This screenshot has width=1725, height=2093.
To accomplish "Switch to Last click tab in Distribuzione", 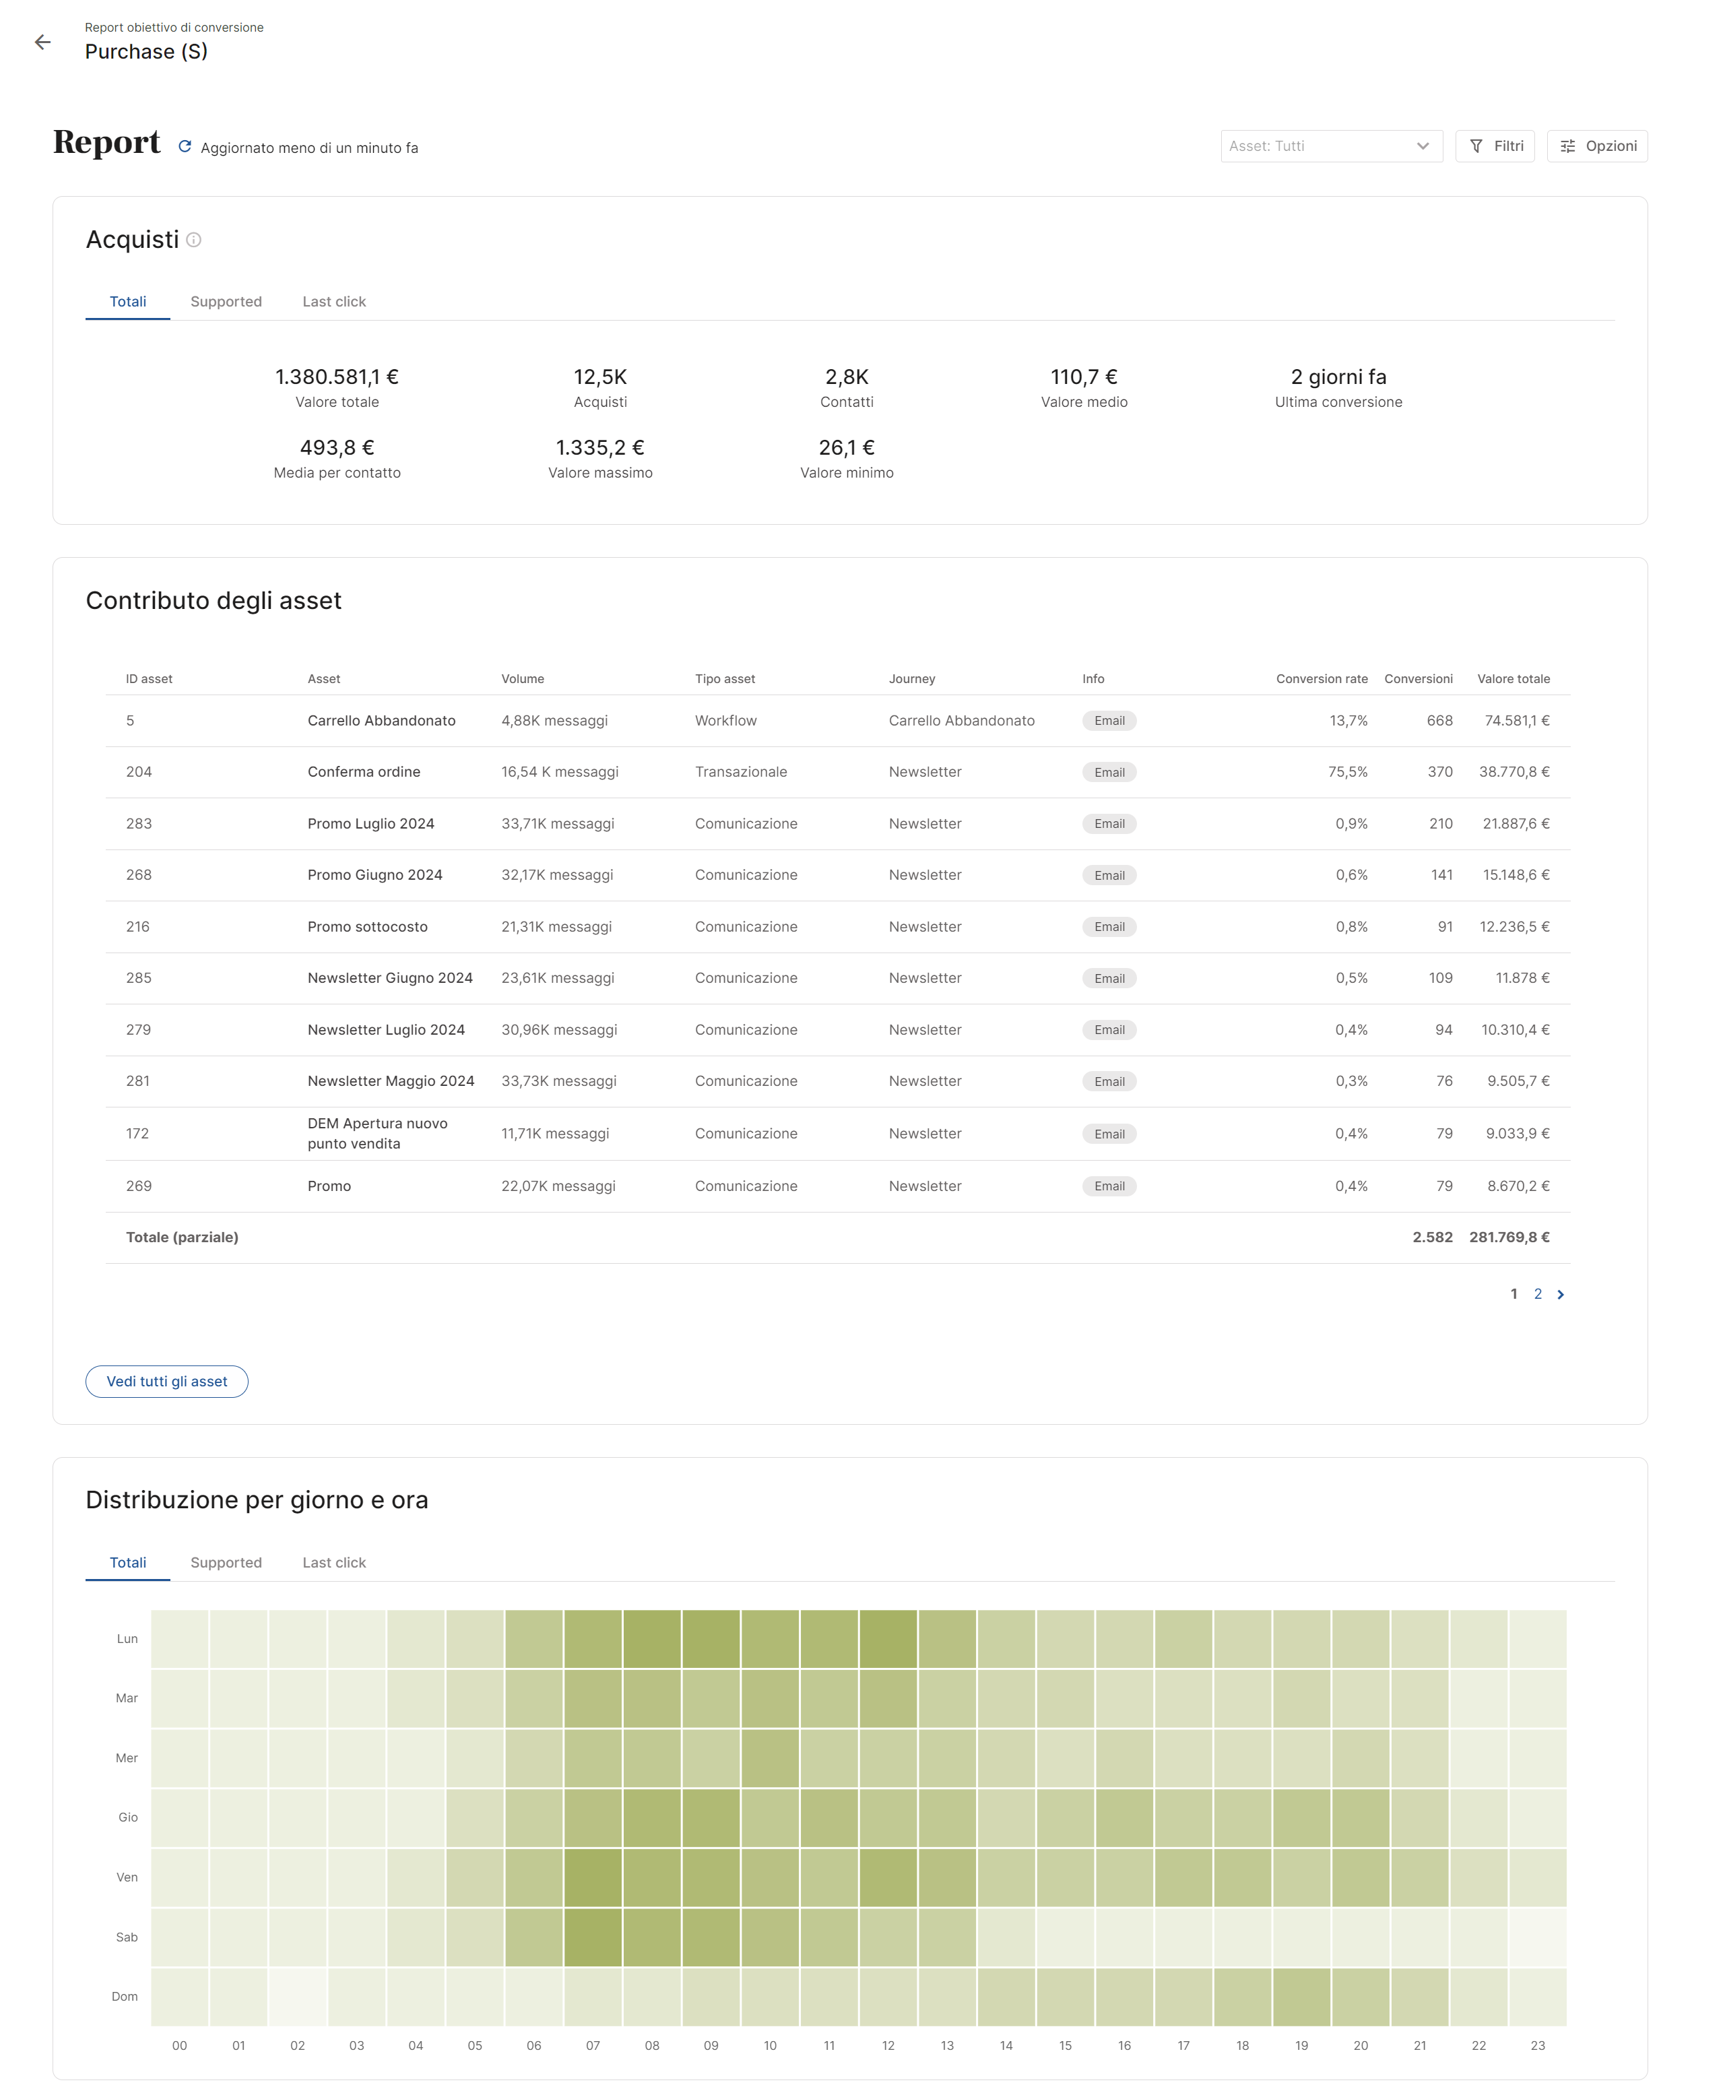I will (335, 1564).
